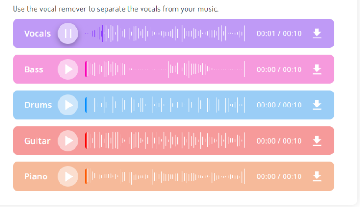The width and height of the screenshot is (360, 207).
Task: Click the Guitar track label
Action: pos(37,140)
